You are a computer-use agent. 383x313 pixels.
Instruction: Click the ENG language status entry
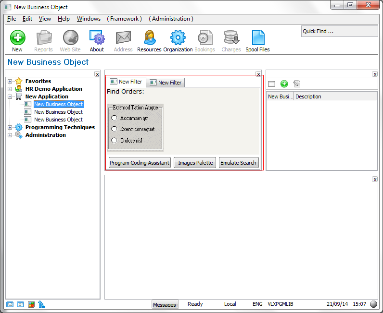(x=257, y=304)
